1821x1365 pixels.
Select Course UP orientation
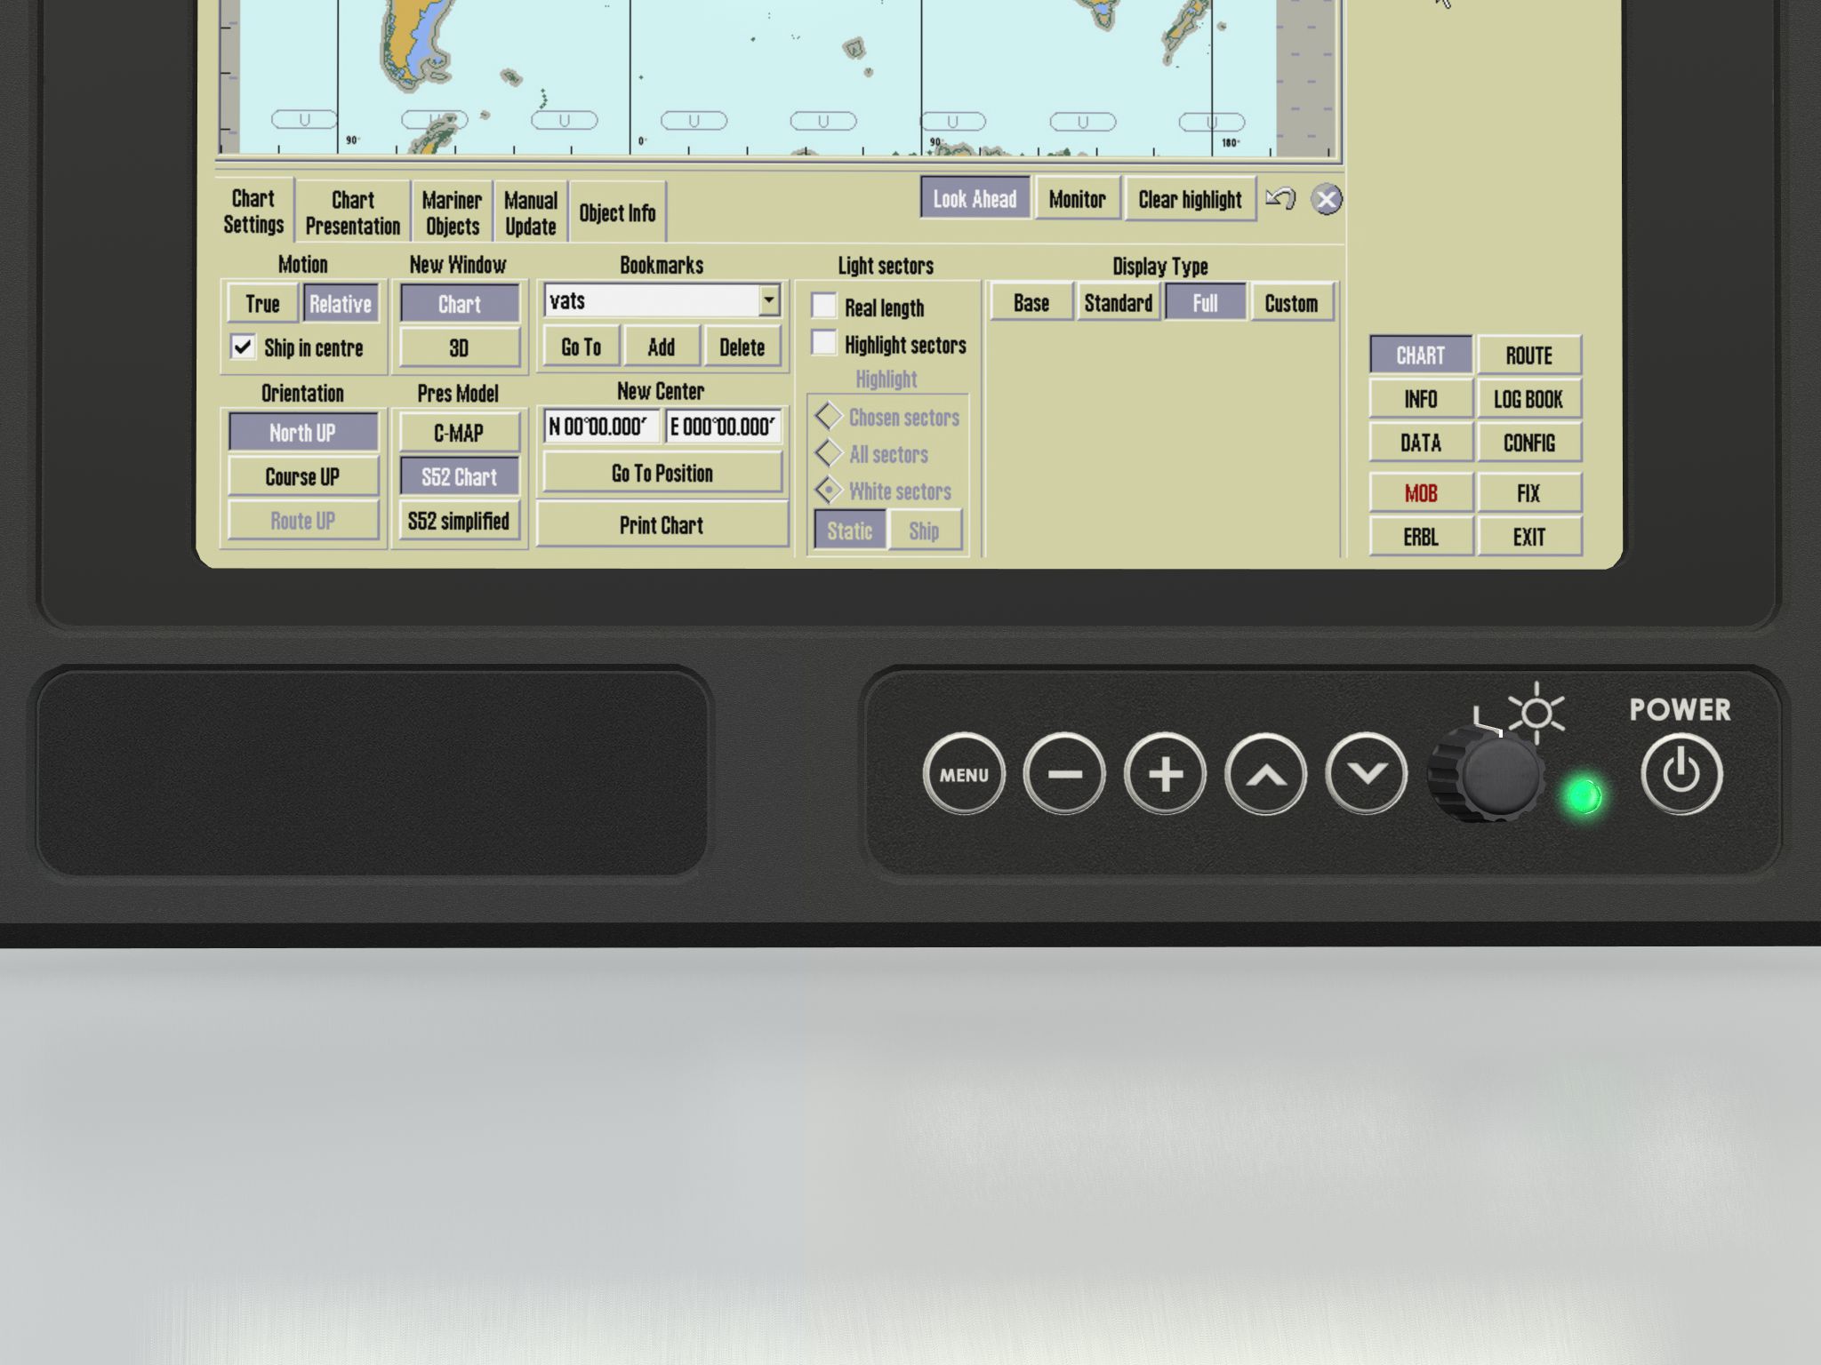(302, 476)
